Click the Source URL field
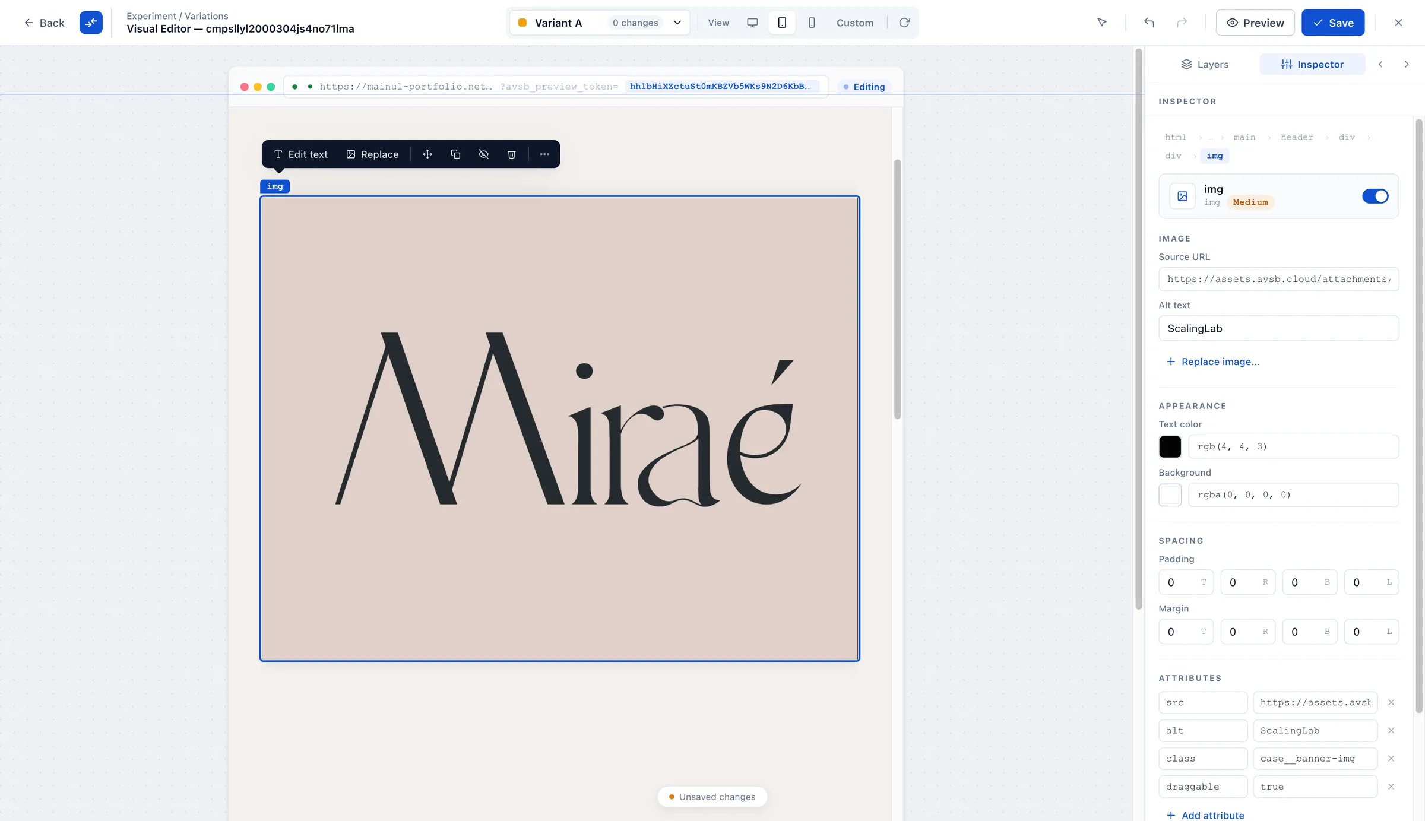 1278,279
